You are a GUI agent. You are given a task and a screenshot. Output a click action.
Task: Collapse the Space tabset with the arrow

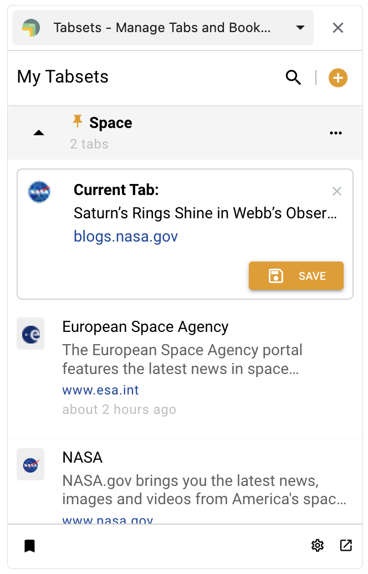[x=38, y=133]
